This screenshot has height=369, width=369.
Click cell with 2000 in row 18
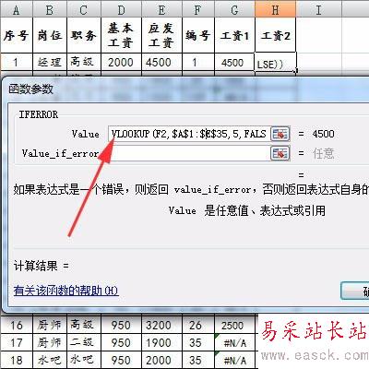pos(161,360)
